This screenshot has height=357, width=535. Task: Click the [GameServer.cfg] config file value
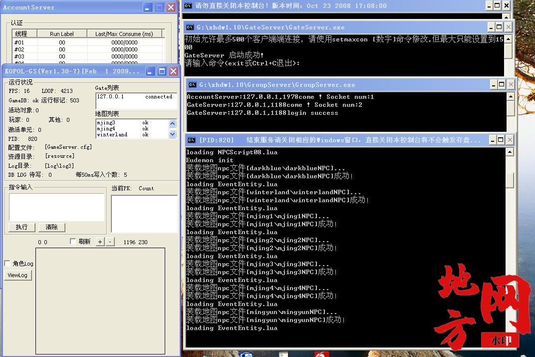pos(68,147)
